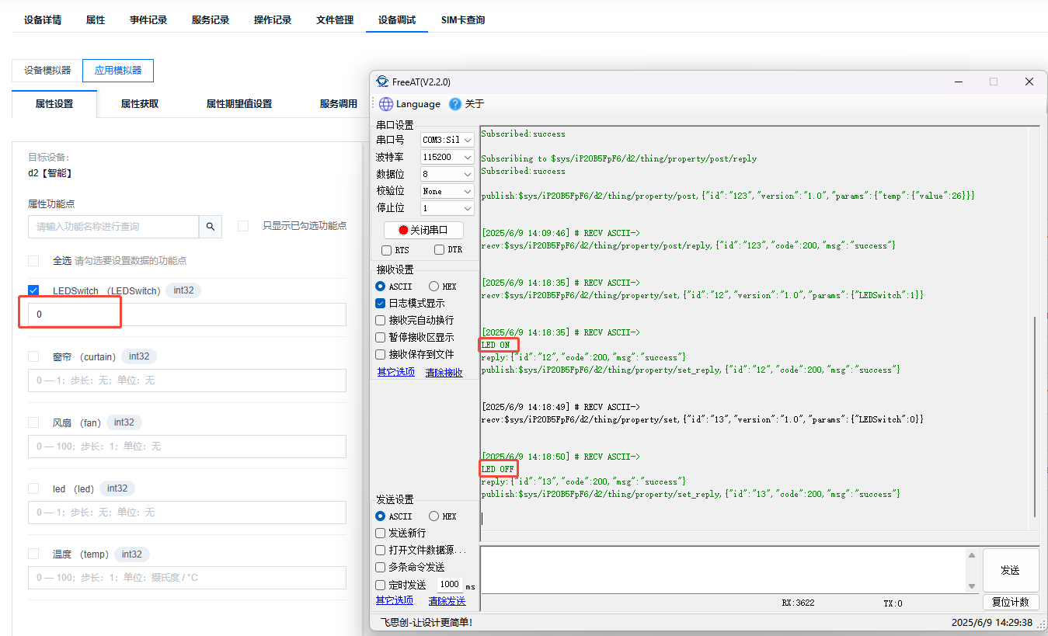Click the LEDSwitch value input field
The height and width of the screenshot is (636, 1048).
tap(187, 315)
